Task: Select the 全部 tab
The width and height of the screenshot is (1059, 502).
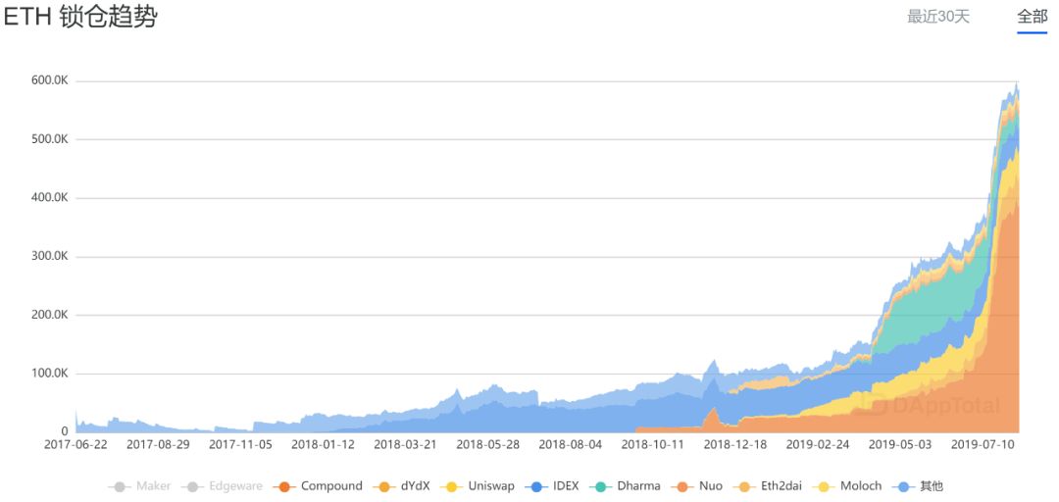Action: point(1032,17)
